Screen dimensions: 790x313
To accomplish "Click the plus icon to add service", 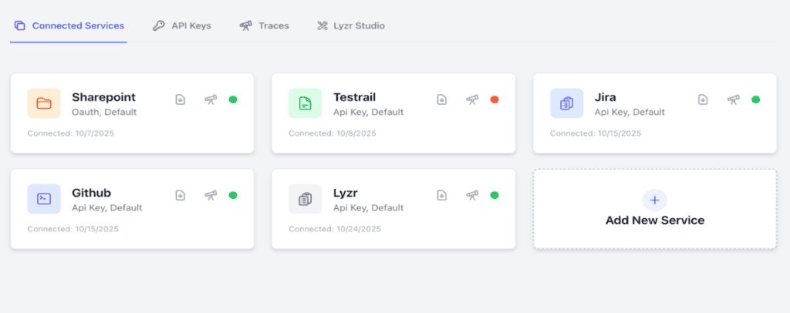I will pos(654,200).
